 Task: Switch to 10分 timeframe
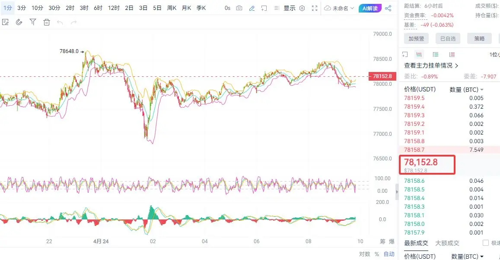click(37, 8)
